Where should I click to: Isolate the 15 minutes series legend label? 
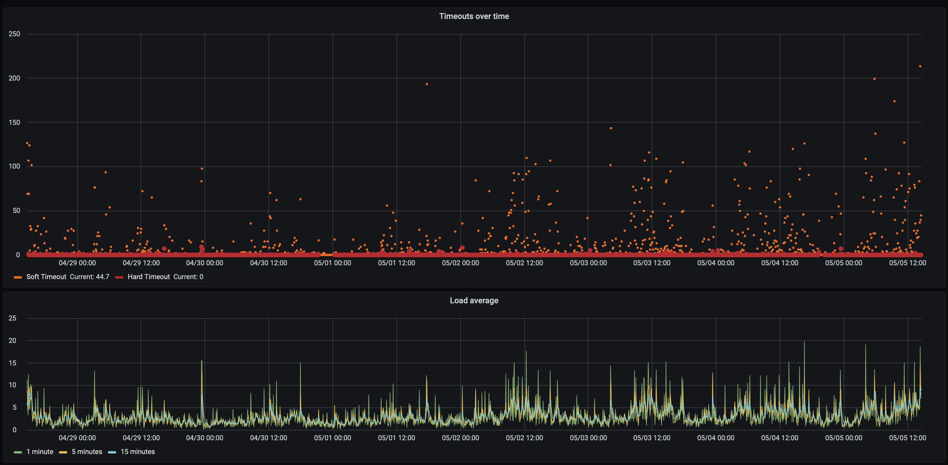tap(138, 452)
